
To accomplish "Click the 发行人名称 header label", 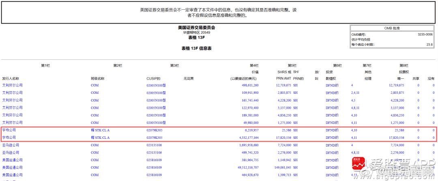I will [x=11, y=79].
